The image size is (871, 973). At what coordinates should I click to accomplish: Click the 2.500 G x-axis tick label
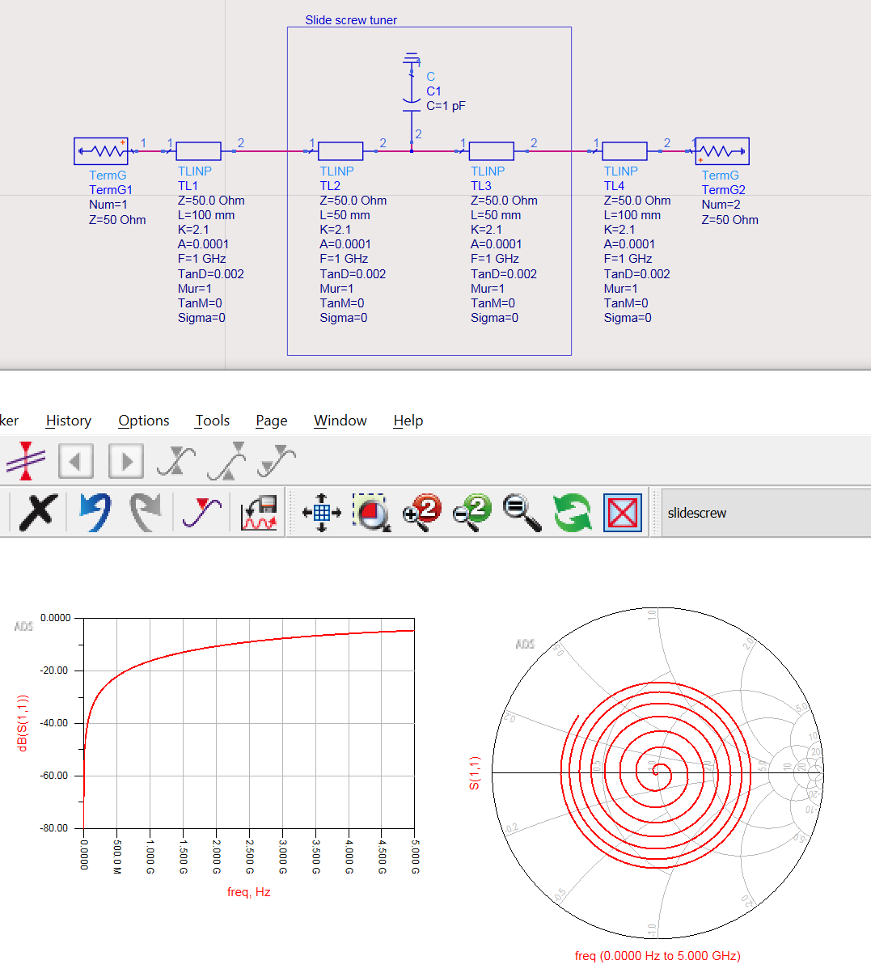click(x=249, y=857)
